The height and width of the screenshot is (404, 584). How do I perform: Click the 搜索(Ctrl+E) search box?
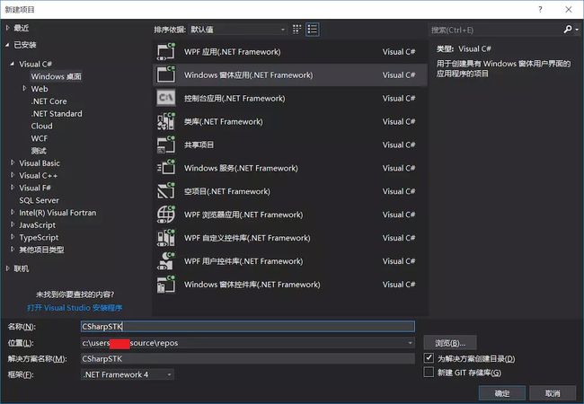(x=495, y=30)
